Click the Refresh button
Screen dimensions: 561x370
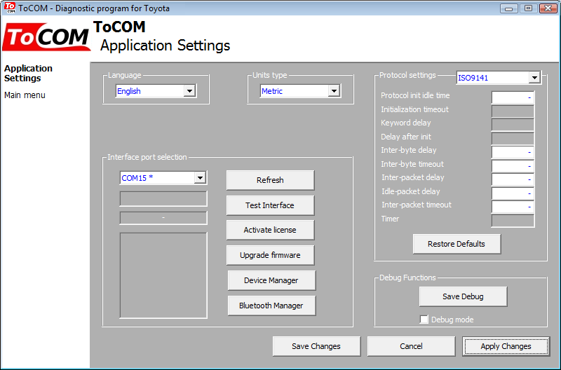[x=270, y=180]
